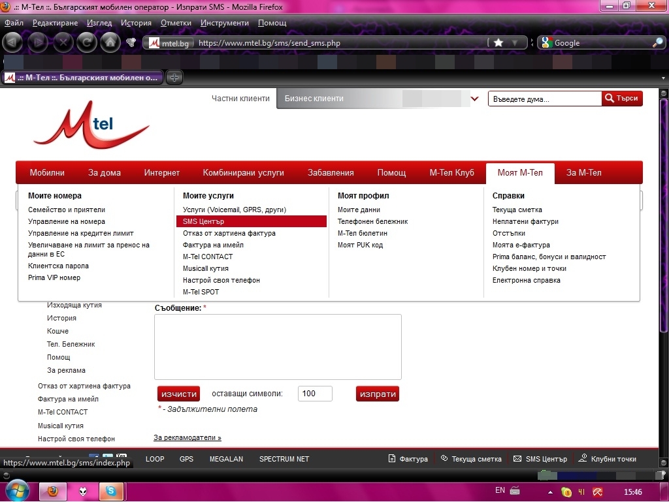Image resolution: width=669 pixels, height=502 pixels.
Task: Open the Телефонен бележник link
Action: tap(372, 221)
